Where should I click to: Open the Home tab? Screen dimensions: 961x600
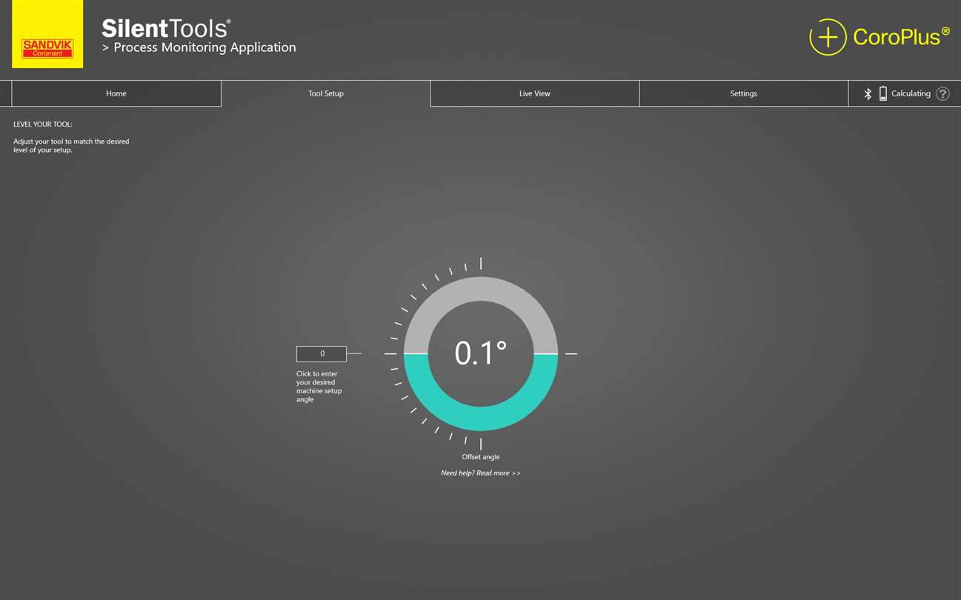116,93
